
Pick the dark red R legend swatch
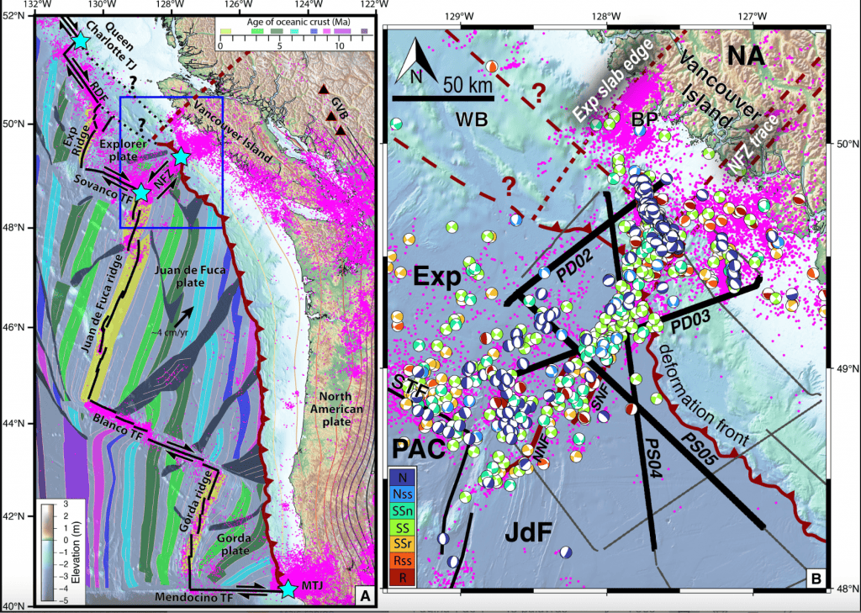pos(404,575)
